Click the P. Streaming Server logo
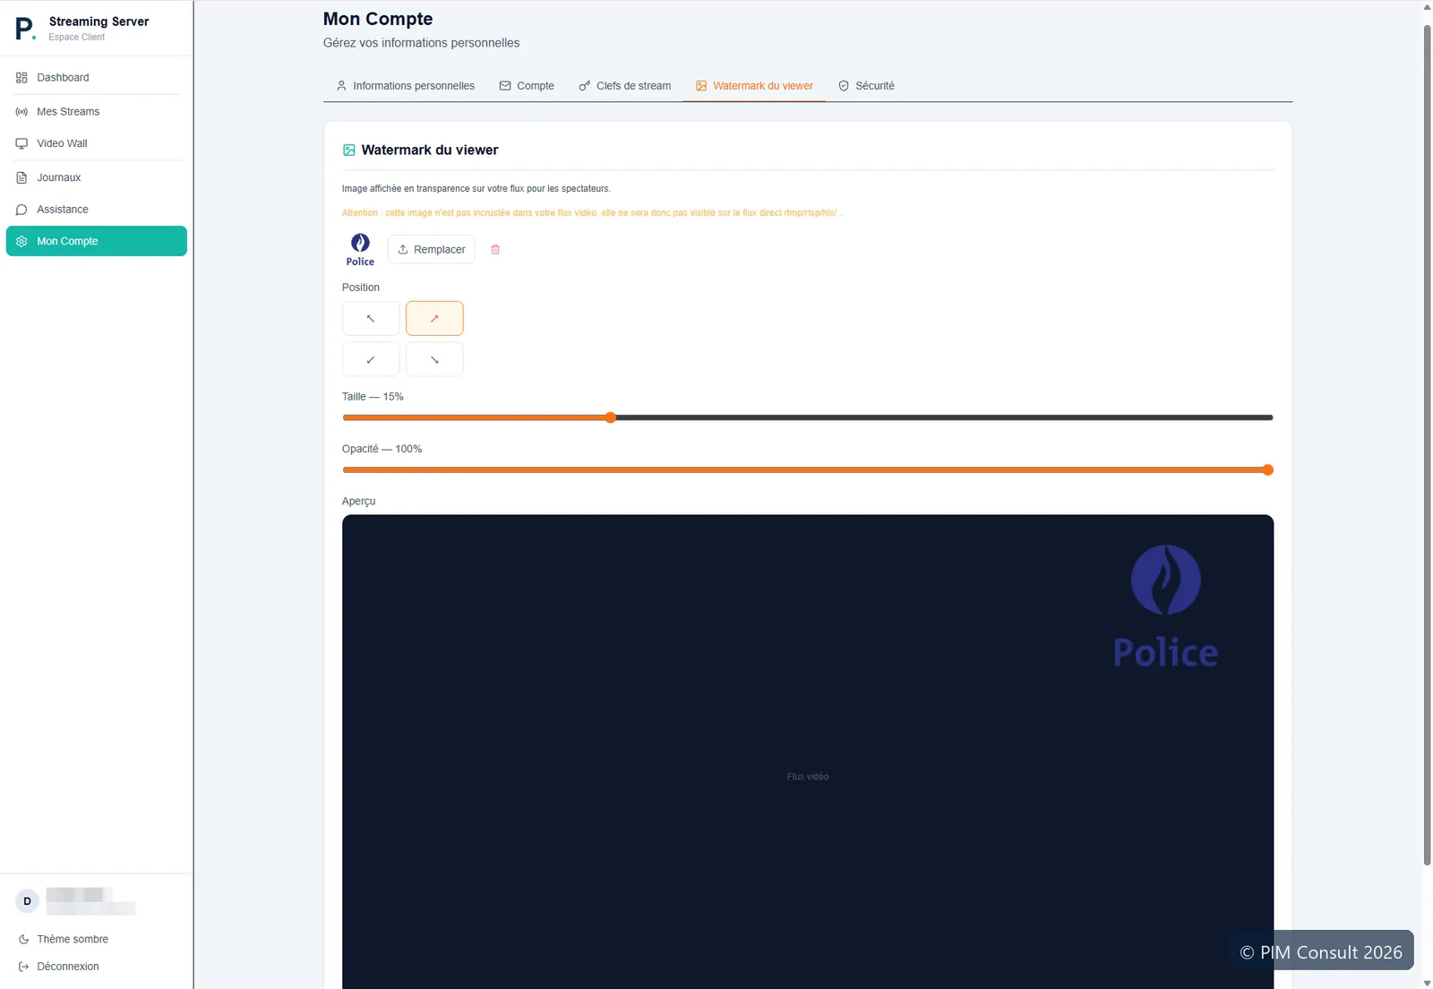1433x989 pixels. [25, 29]
